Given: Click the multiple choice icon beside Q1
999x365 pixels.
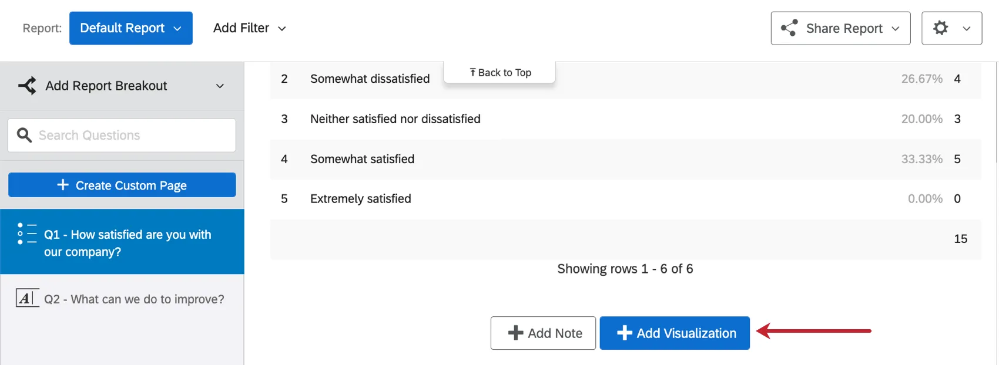Looking at the screenshot, I should click(27, 234).
